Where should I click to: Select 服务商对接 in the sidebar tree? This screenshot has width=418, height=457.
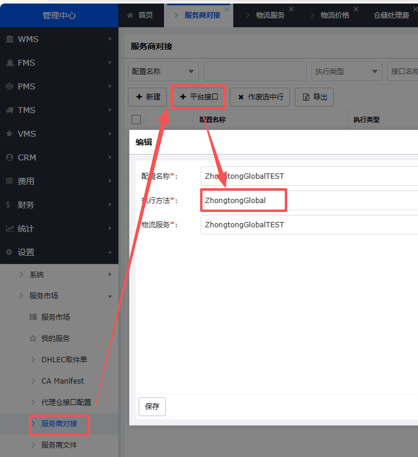click(59, 424)
